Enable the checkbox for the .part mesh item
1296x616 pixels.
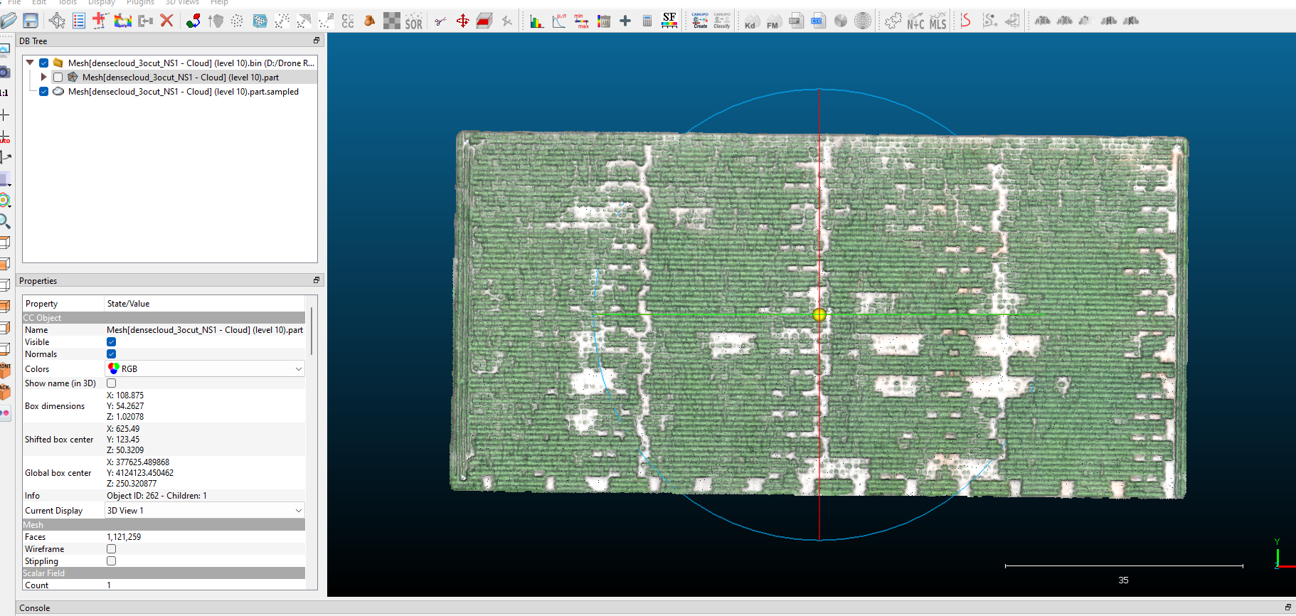(x=58, y=77)
